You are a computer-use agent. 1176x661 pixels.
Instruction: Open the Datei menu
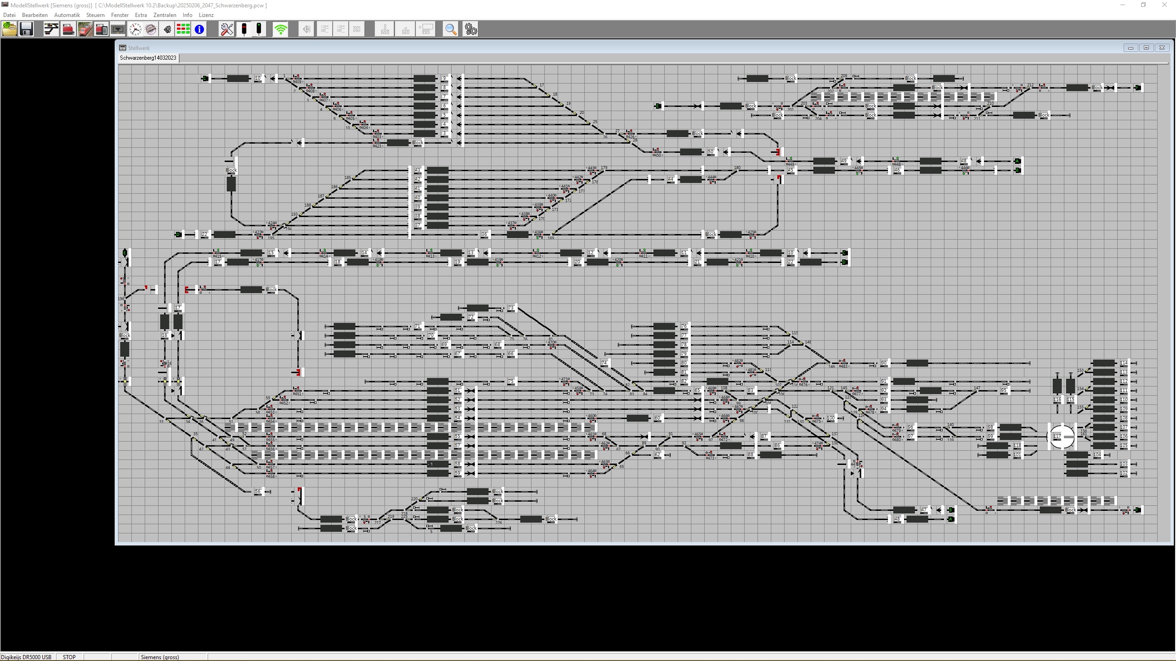coord(9,15)
